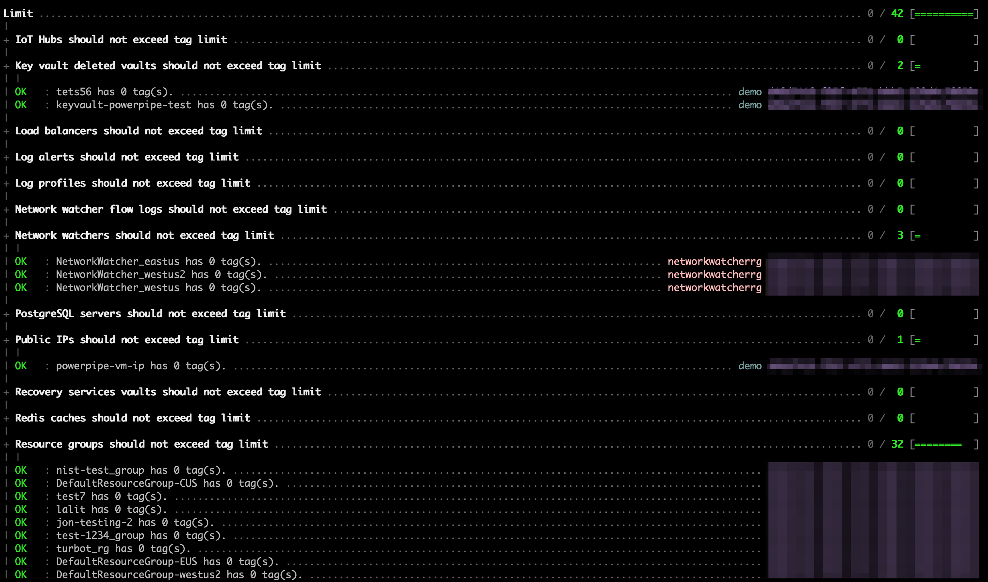Screen dimensions: 988x582
Task: Click the green count 3 for Network watchers
Action: 900,235
